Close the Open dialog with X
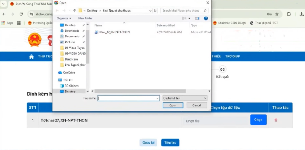Screen dimensions: 305x150 [208, 3]
